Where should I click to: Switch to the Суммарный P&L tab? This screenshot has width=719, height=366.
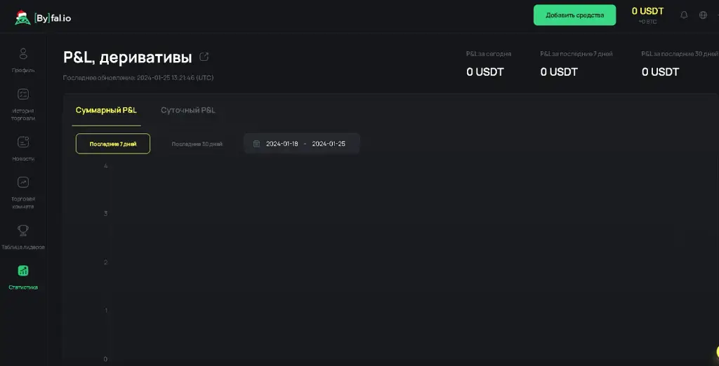click(107, 110)
